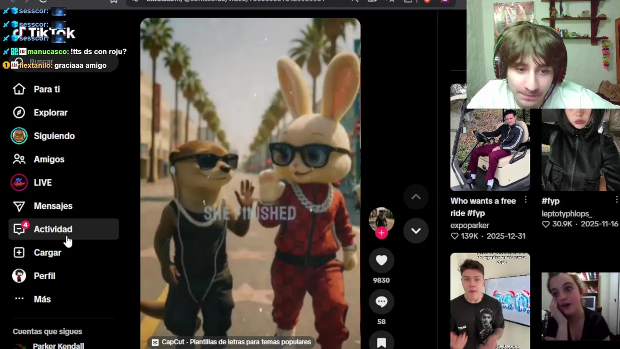Open the #fyp black jacket thumbnail

coord(581,149)
